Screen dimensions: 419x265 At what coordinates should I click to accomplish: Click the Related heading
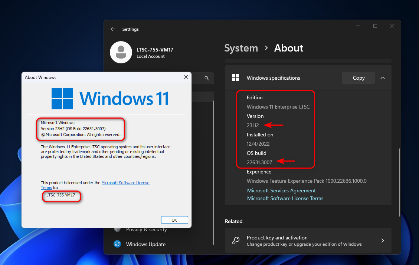[x=233, y=221]
